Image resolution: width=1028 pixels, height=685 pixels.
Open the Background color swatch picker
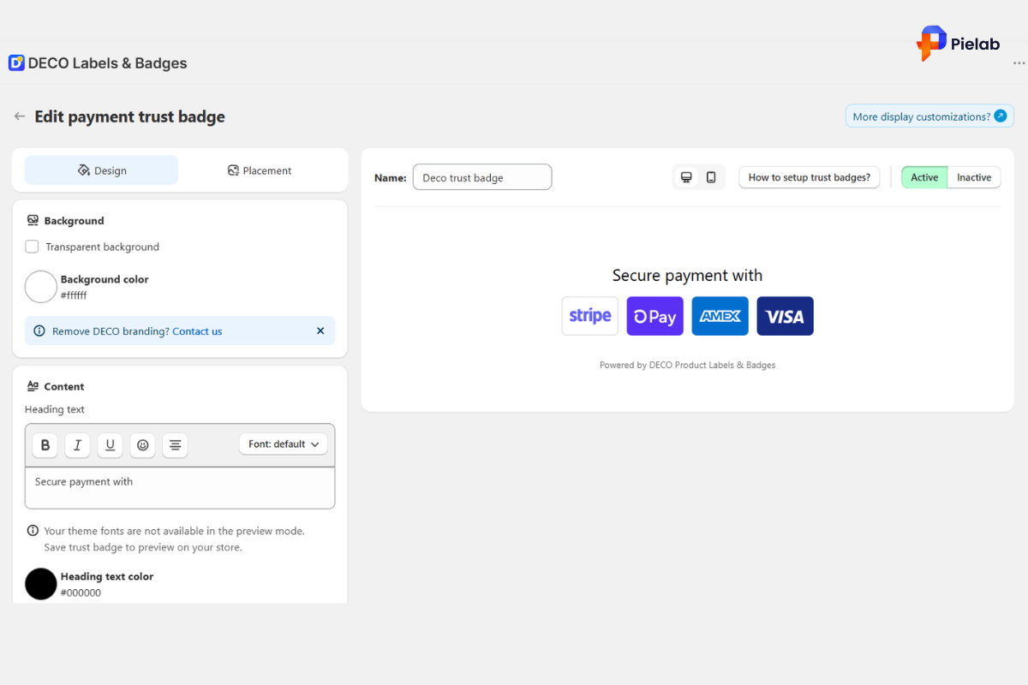coord(40,287)
